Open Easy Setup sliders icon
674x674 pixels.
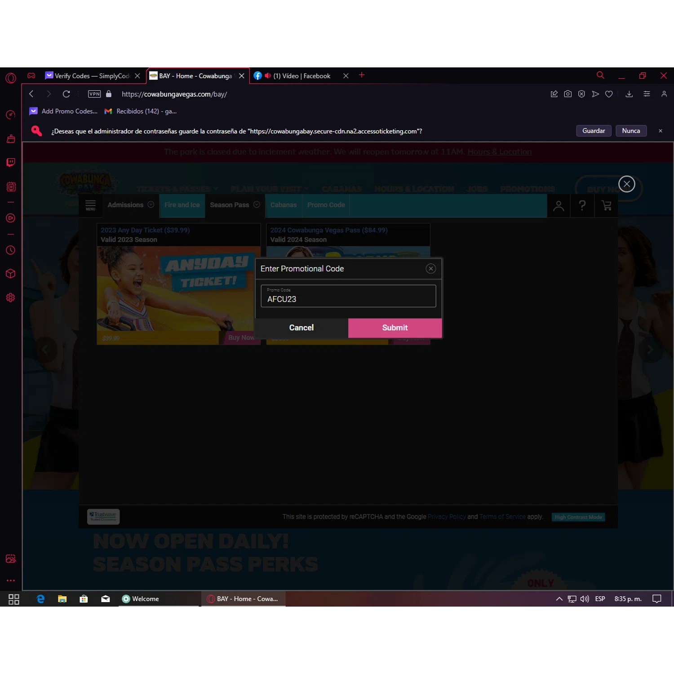[x=647, y=94]
